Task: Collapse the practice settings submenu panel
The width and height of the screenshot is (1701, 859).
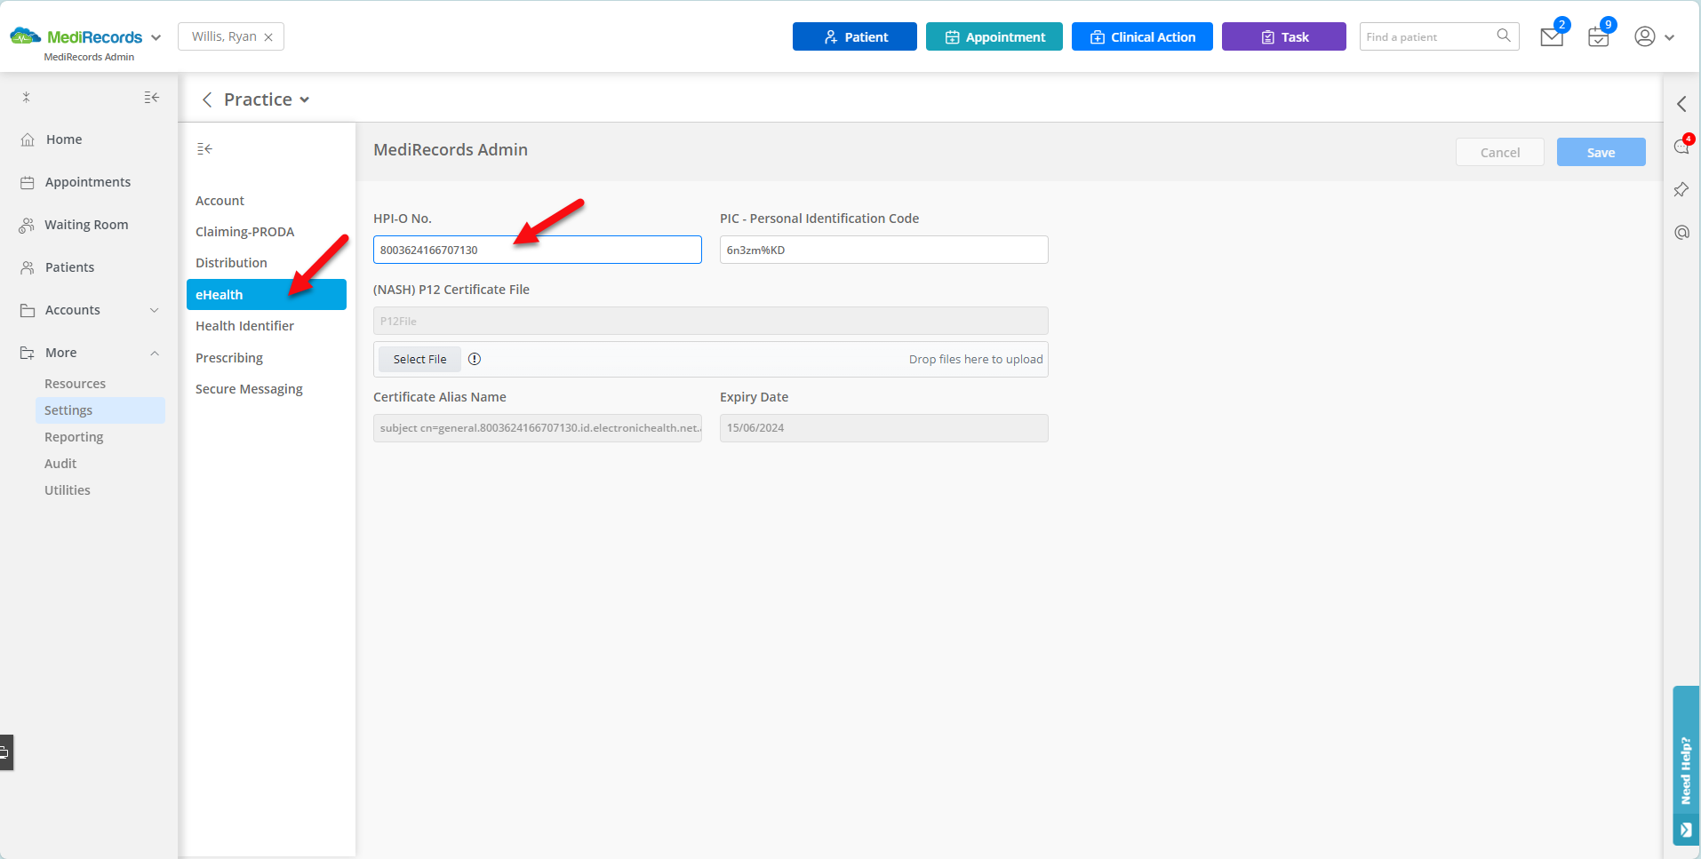Action: tap(204, 148)
